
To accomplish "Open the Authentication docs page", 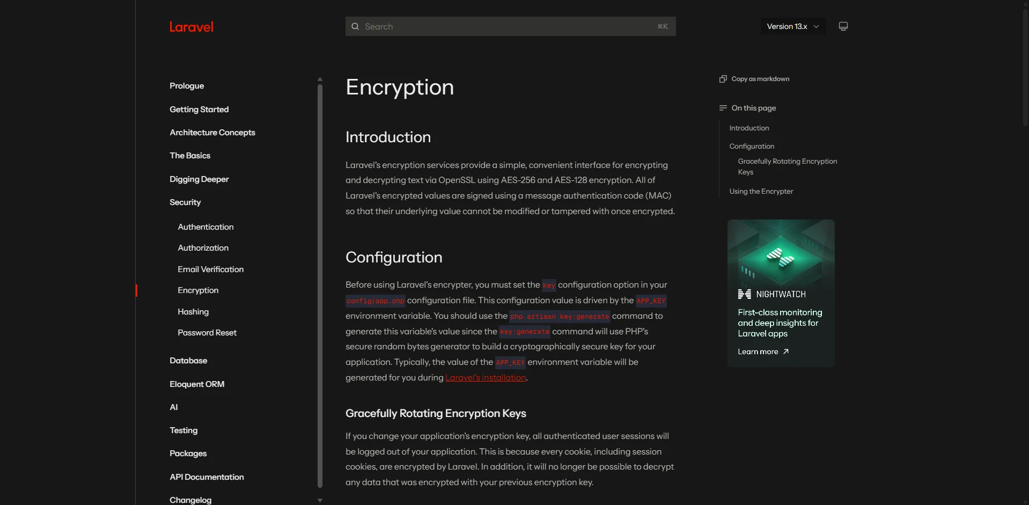I will [x=205, y=227].
